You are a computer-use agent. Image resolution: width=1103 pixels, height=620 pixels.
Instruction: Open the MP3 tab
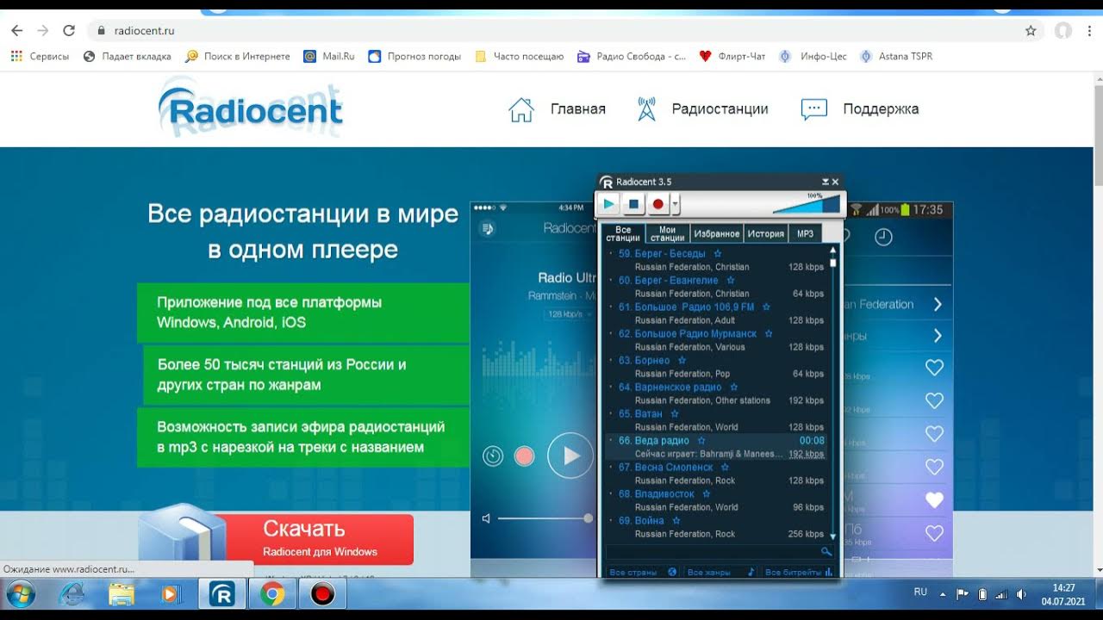(805, 233)
